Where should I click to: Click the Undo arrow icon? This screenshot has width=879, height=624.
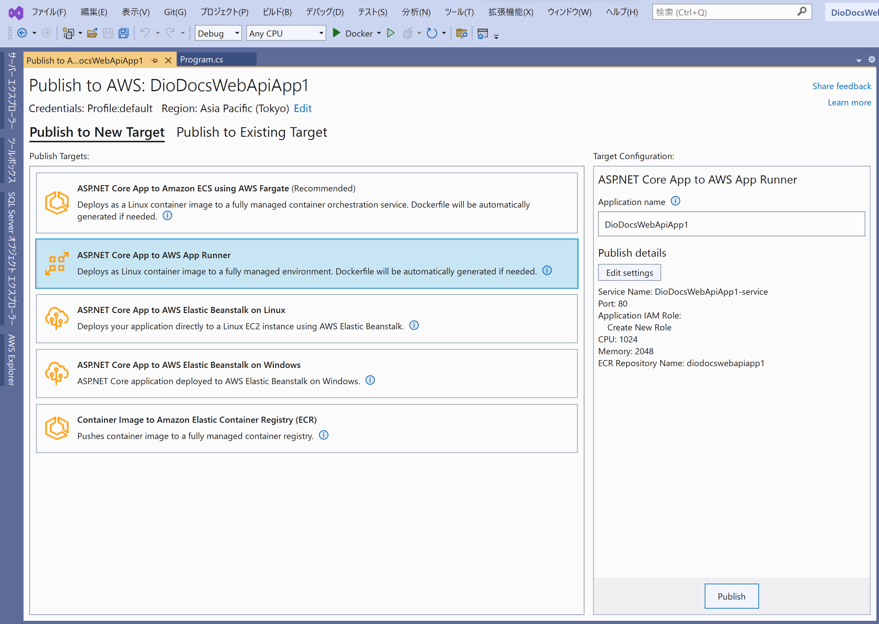[x=145, y=33]
